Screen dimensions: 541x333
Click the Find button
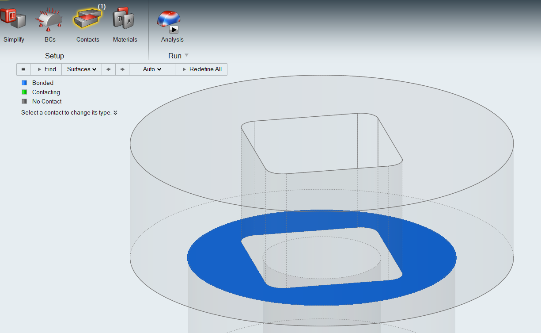tap(46, 69)
